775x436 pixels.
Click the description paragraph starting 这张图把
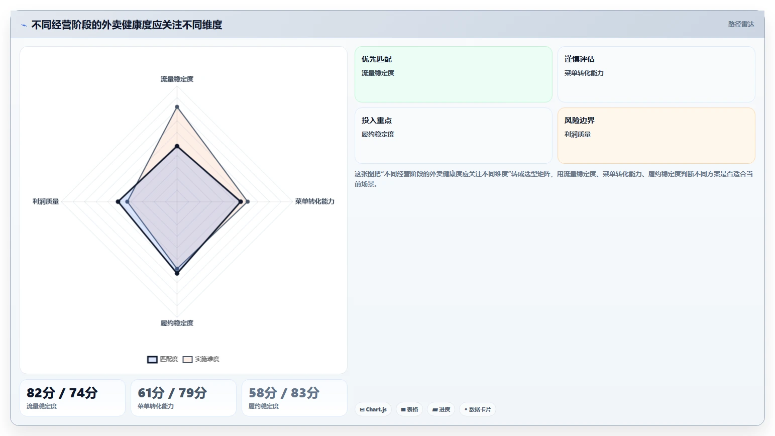[554, 179]
